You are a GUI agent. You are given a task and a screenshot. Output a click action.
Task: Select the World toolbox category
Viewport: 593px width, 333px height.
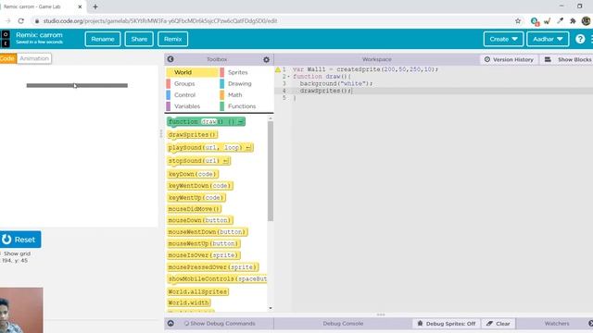click(x=192, y=72)
